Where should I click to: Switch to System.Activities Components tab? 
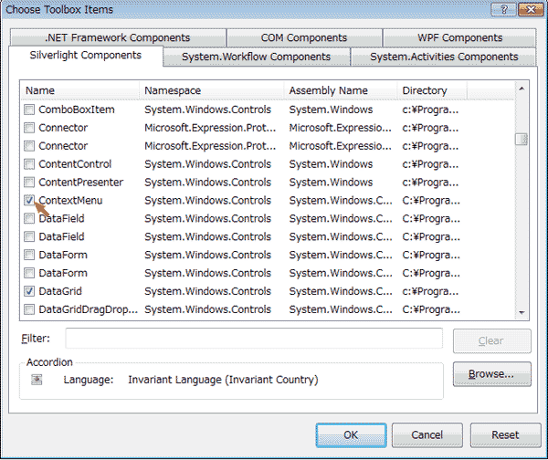pos(444,57)
